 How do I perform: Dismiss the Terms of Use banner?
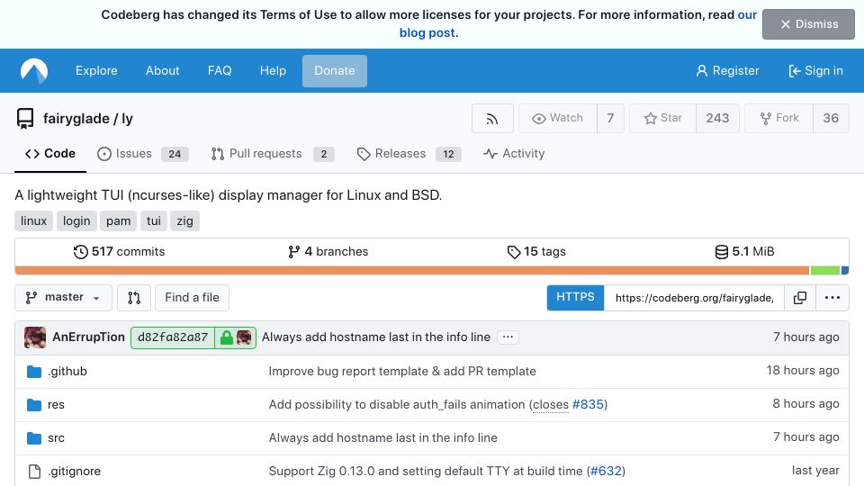(808, 24)
